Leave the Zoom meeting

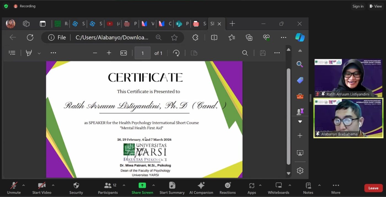click(x=373, y=188)
